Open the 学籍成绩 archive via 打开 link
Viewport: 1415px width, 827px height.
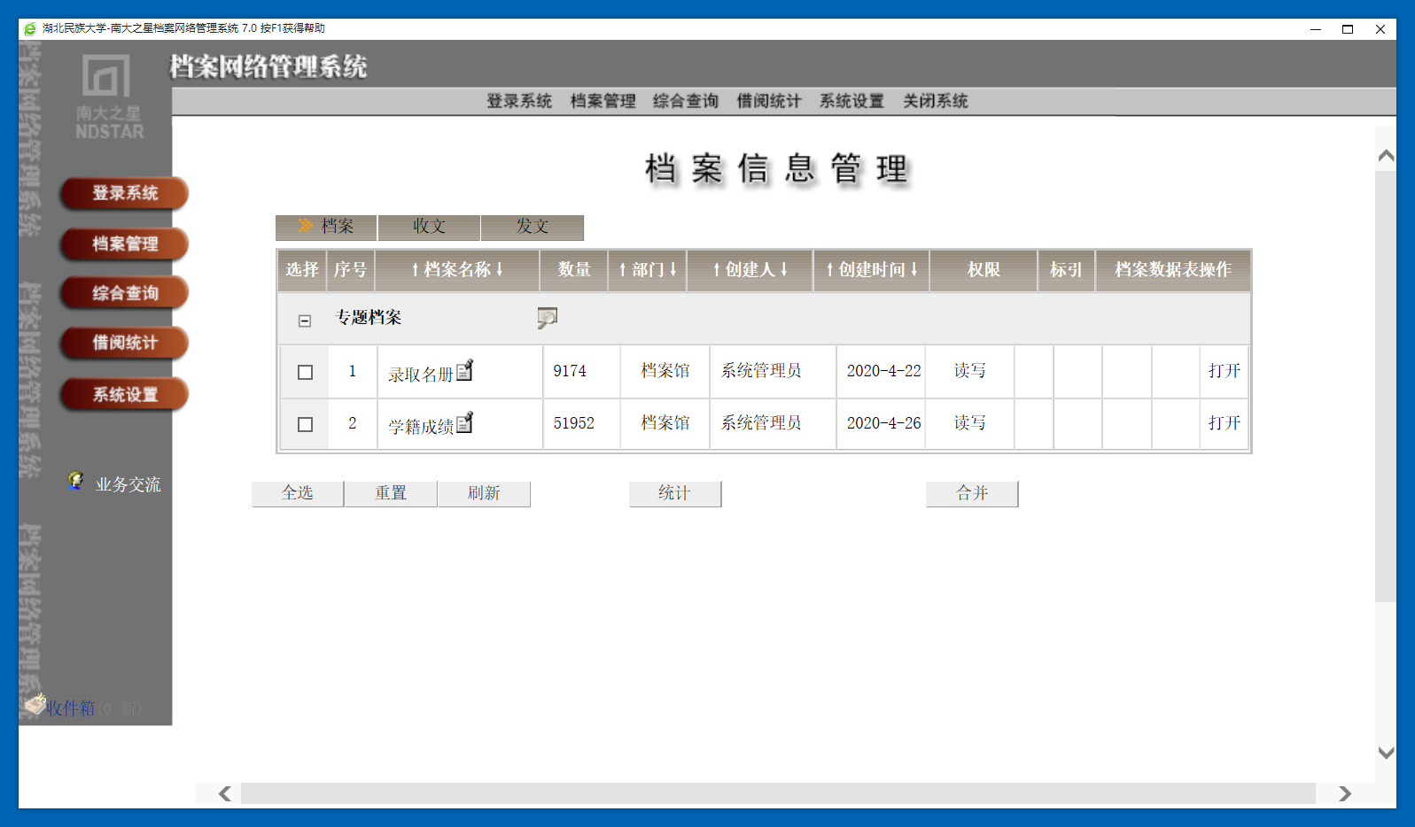coord(1224,423)
